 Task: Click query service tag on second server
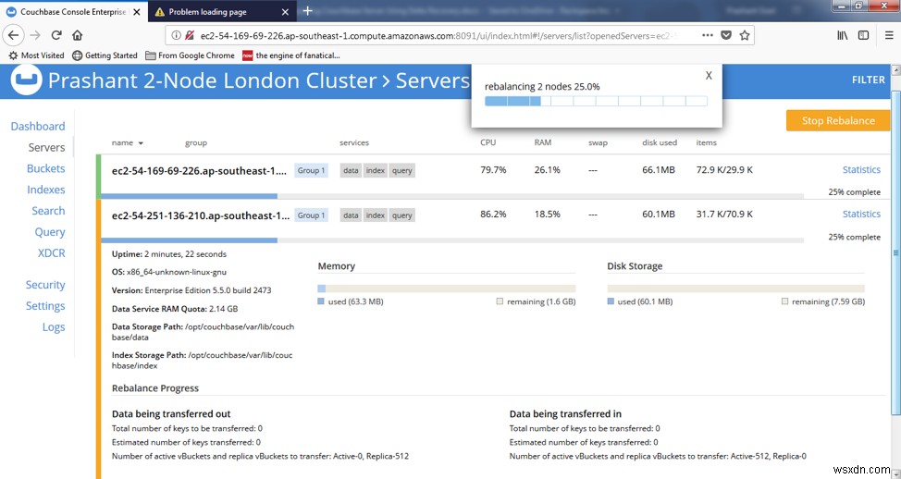pos(401,215)
